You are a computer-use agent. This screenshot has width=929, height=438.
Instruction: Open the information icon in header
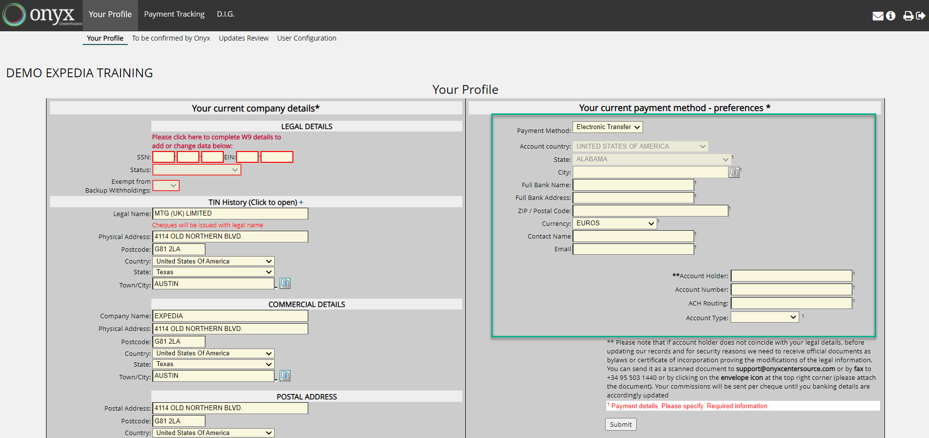(891, 16)
